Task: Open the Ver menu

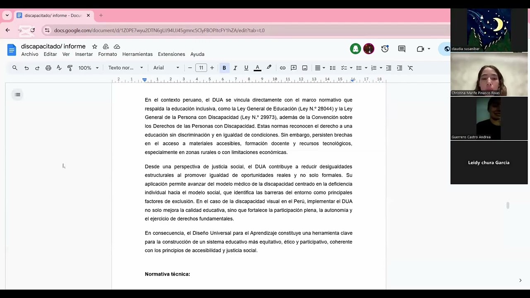Action: coord(66,54)
